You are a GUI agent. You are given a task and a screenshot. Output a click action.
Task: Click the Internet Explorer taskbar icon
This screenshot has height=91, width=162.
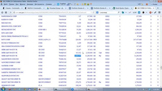[x=20, y=89]
